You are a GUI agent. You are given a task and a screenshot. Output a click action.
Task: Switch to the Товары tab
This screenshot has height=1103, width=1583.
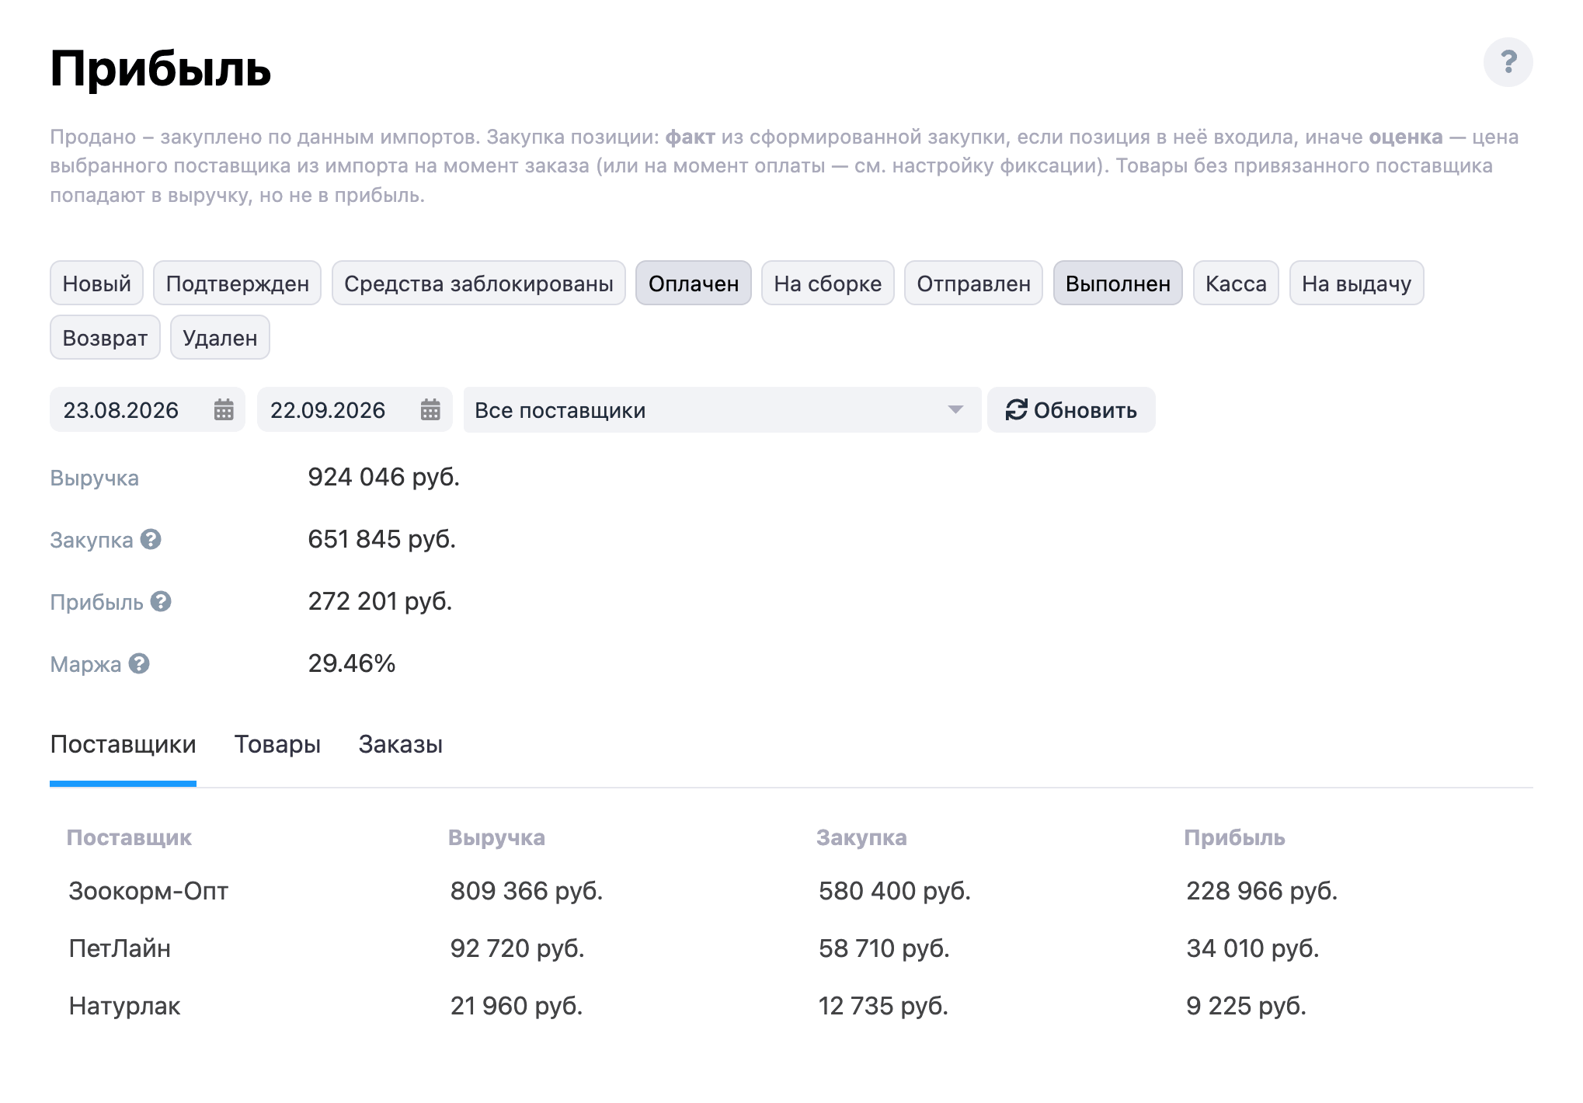[x=277, y=744]
